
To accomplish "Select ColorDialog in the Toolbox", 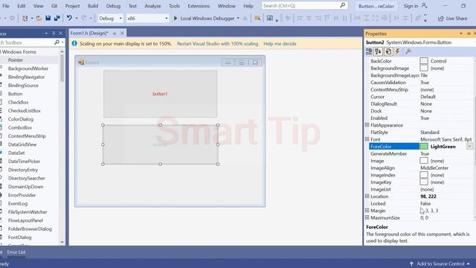I will pyautogui.click(x=21, y=119).
